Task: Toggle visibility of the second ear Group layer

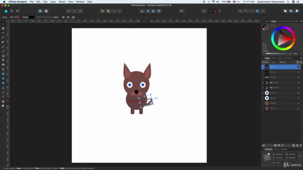Action: (298, 88)
